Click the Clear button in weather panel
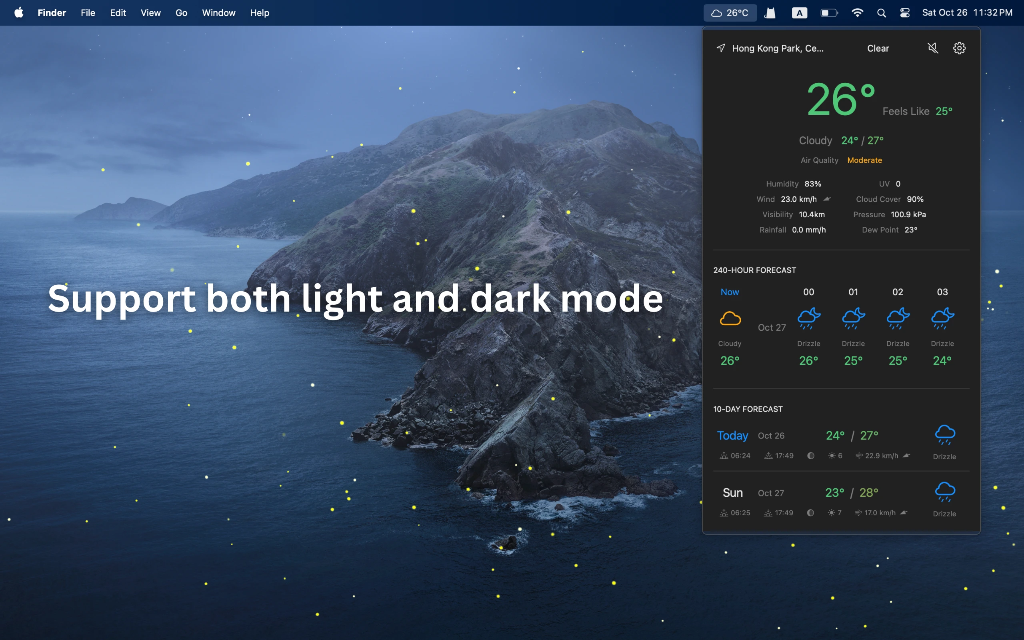Viewport: 1024px width, 640px height. pos(878,48)
